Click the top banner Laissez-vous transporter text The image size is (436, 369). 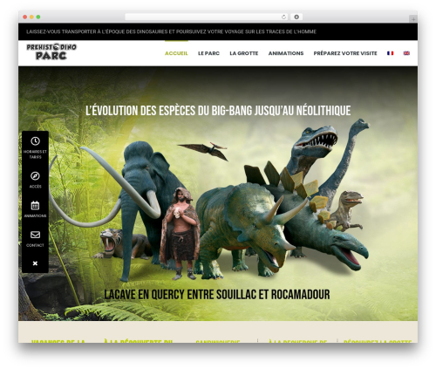(171, 31)
